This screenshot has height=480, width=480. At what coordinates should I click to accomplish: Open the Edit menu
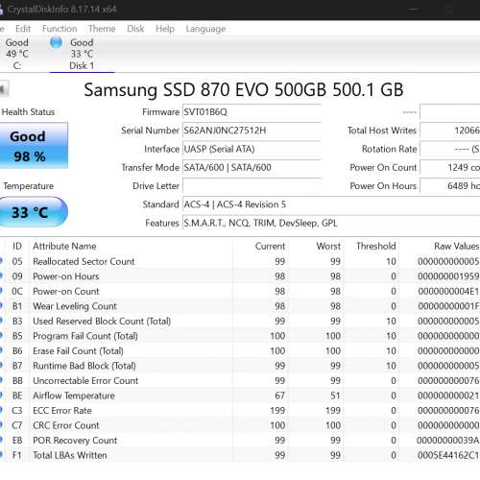pos(23,29)
